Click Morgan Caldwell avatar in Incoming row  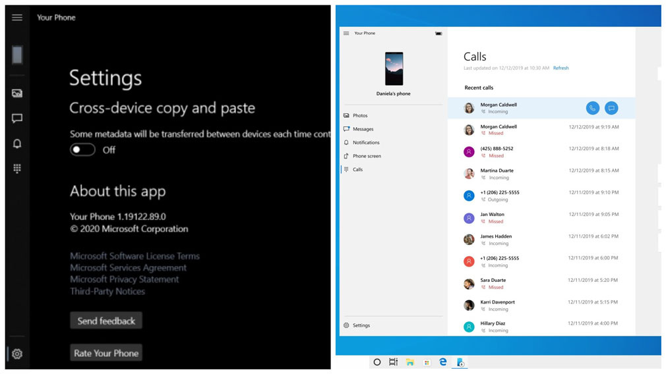tap(469, 108)
